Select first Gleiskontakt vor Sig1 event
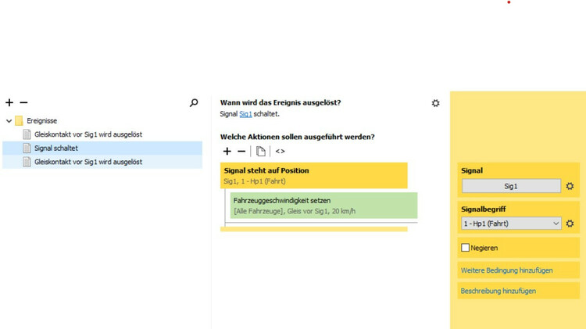 pos(88,134)
